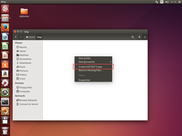
Task: Open the Files manager dock icon
Action: (5, 18)
